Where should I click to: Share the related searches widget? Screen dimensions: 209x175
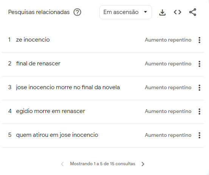coord(193,12)
